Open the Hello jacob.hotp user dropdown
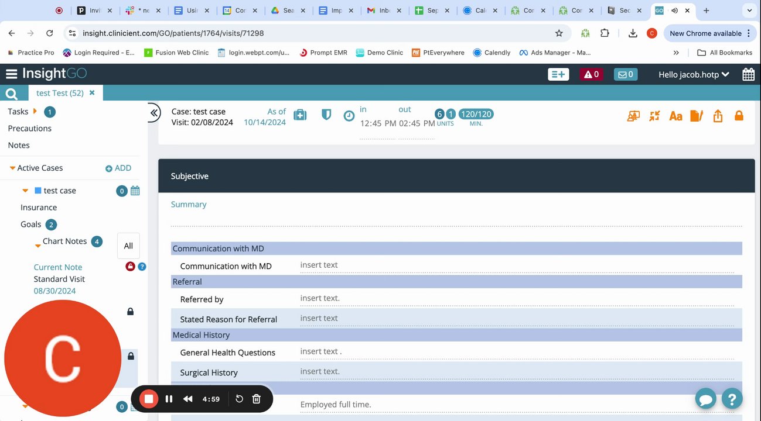Viewport: 761px width, 421px height. point(694,74)
